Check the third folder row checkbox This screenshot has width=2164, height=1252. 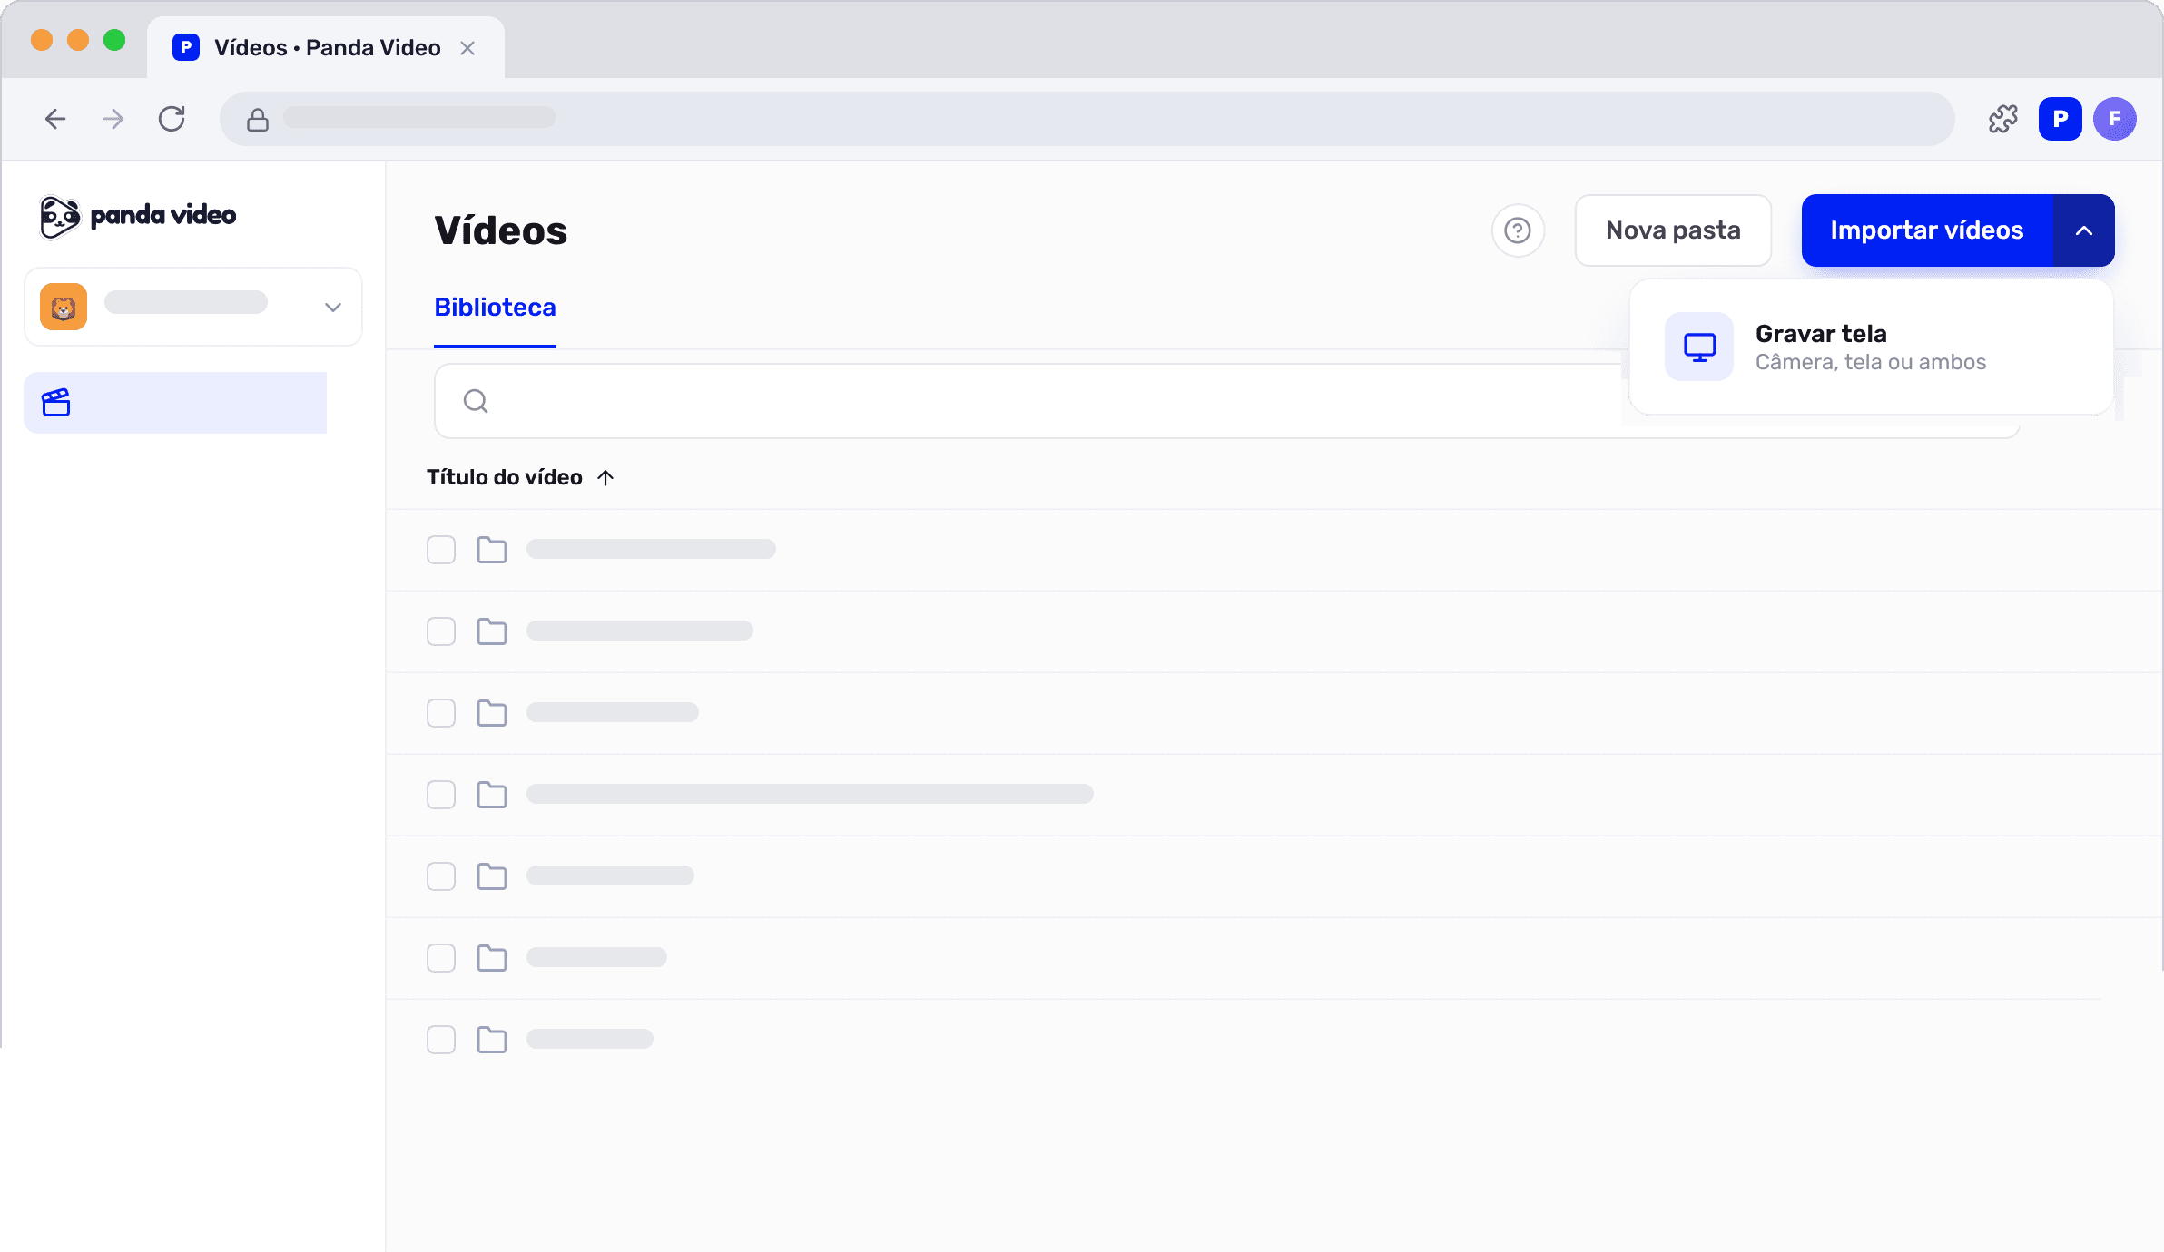tap(441, 713)
